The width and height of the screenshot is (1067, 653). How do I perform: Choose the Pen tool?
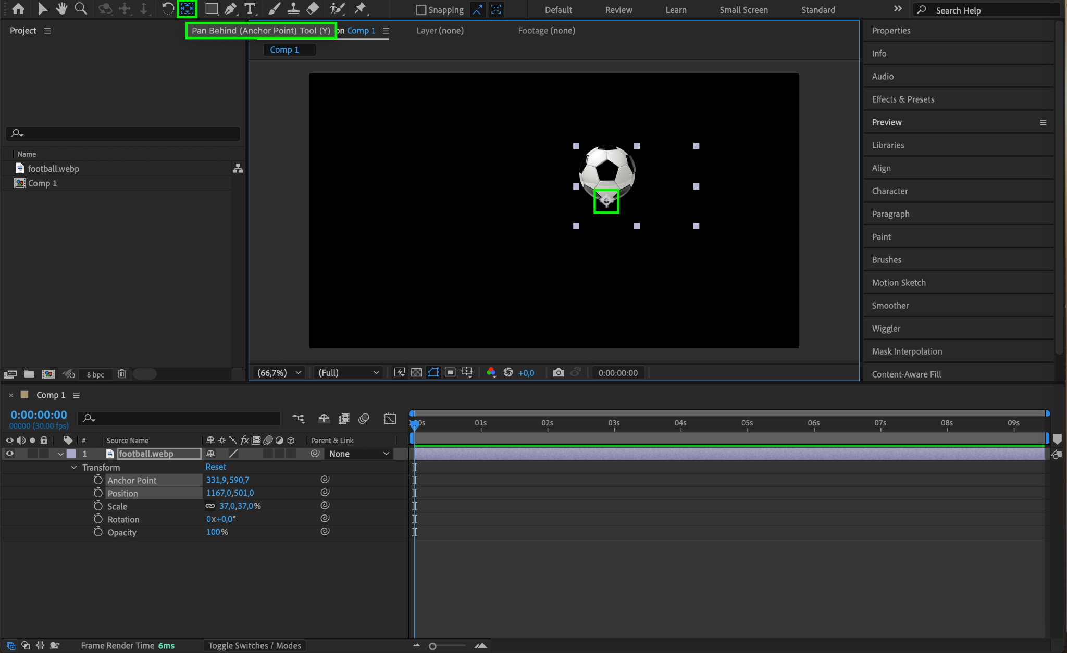point(230,8)
